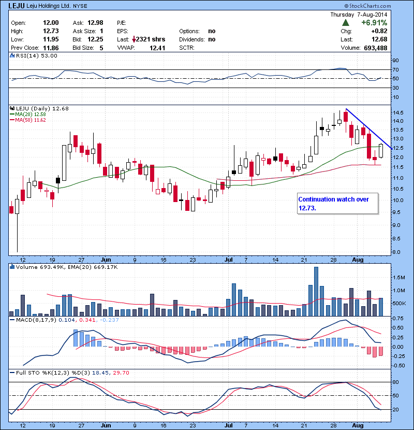Click the red down arrow beside 2321 shrs

134,39
